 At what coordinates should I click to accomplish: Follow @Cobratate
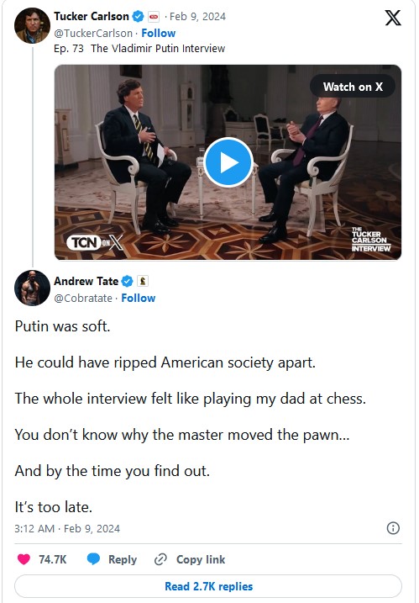(139, 299)
